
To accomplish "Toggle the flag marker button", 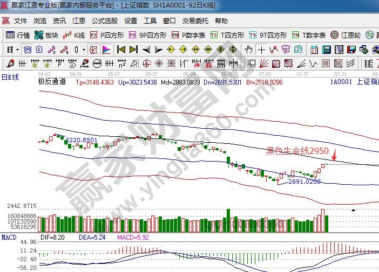I will pyautogui.click(x=106, y=50).
